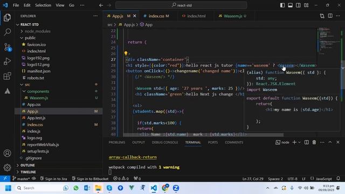Switch to the PROBLEMS panel tab

tap(117, 142)
